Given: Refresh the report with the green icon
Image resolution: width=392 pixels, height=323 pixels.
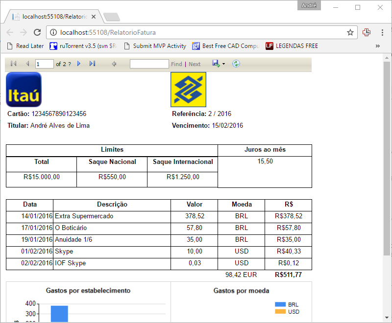Looking at the screenshot, I should [236, 64].
